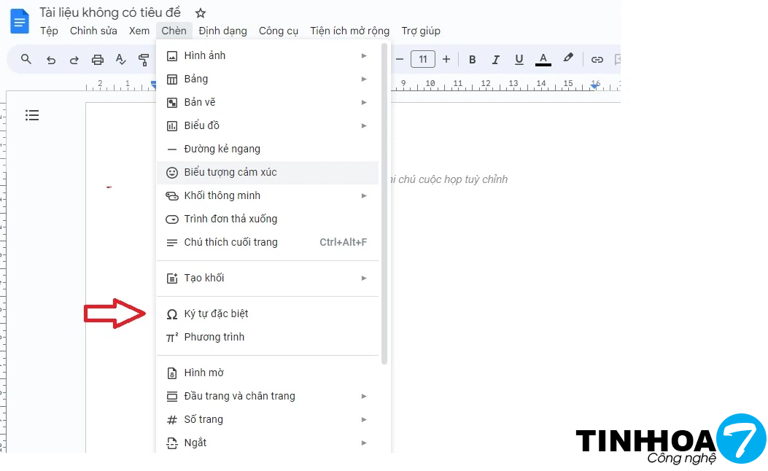768x471 pixels.
Task: Click the font size input field
Action: 423,60
